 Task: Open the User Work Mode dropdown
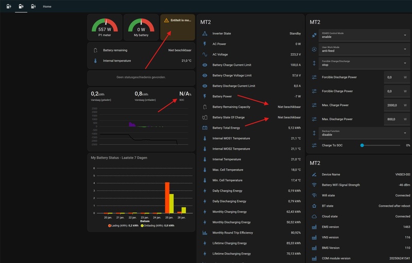(364, 49)
